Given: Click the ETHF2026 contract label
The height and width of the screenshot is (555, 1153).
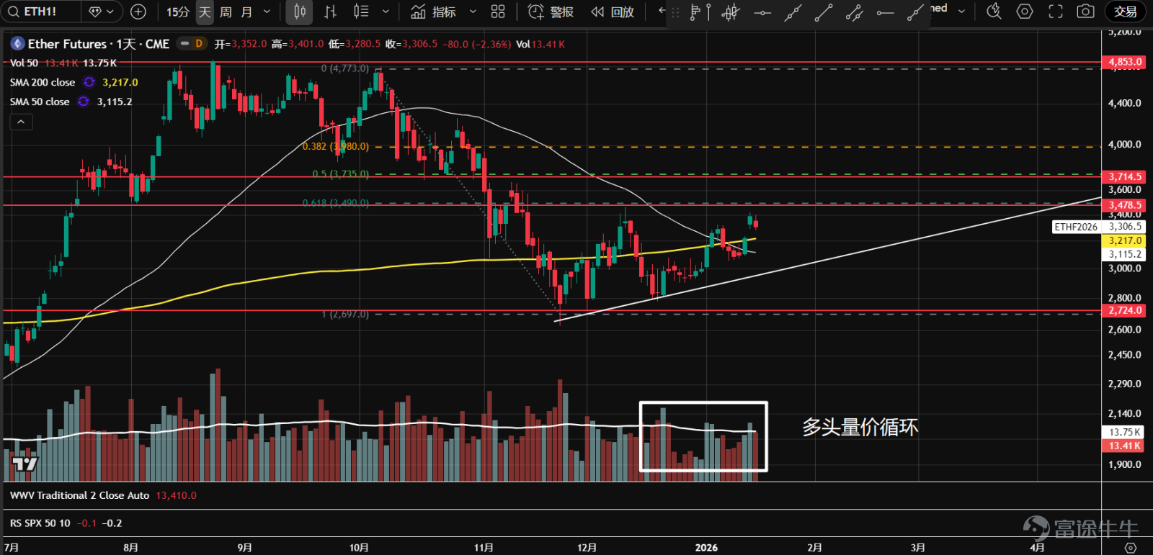Looking at the screenshot, I should (x=1076, y=227).
